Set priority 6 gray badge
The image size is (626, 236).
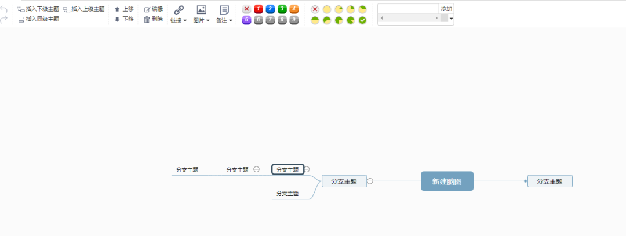(x=259, y=20)
